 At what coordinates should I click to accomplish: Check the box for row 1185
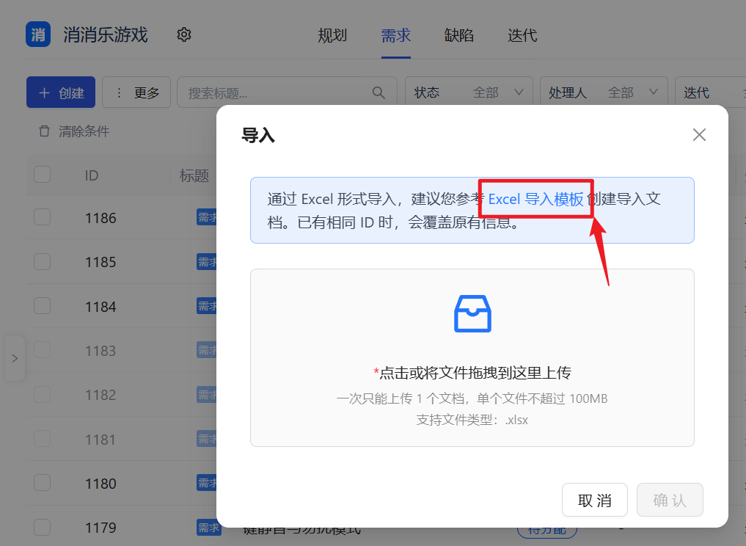(x=43, y=261)
